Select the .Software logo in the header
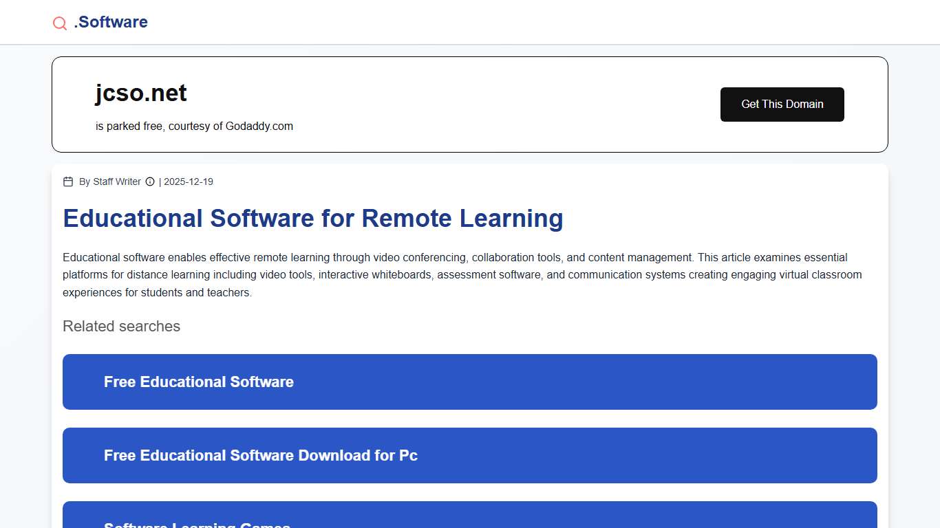940x528 pixels. tap(111, 21)
